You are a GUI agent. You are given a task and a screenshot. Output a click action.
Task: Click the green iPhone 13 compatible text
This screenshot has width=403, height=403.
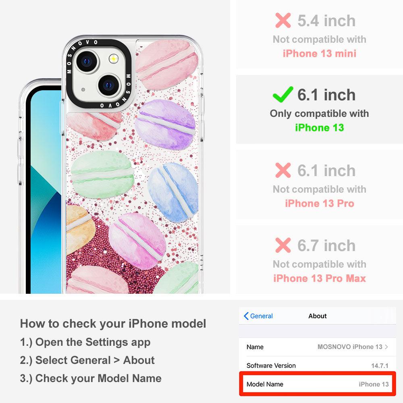click(x=320, y=128)
